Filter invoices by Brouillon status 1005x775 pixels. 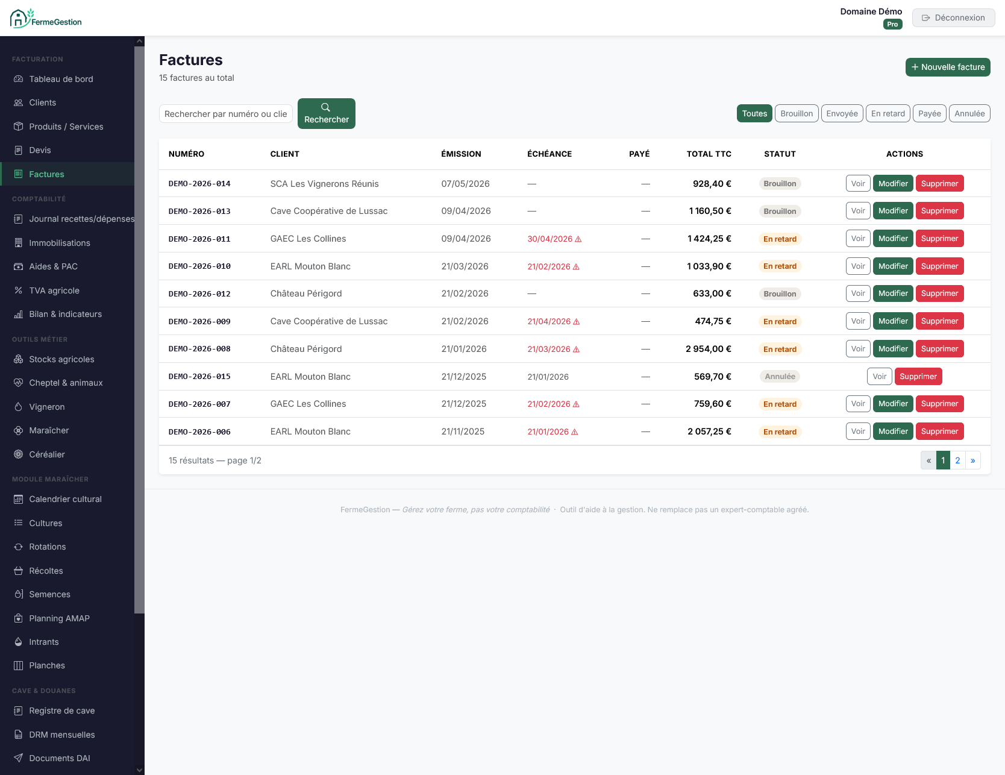[x=797, y=113]
